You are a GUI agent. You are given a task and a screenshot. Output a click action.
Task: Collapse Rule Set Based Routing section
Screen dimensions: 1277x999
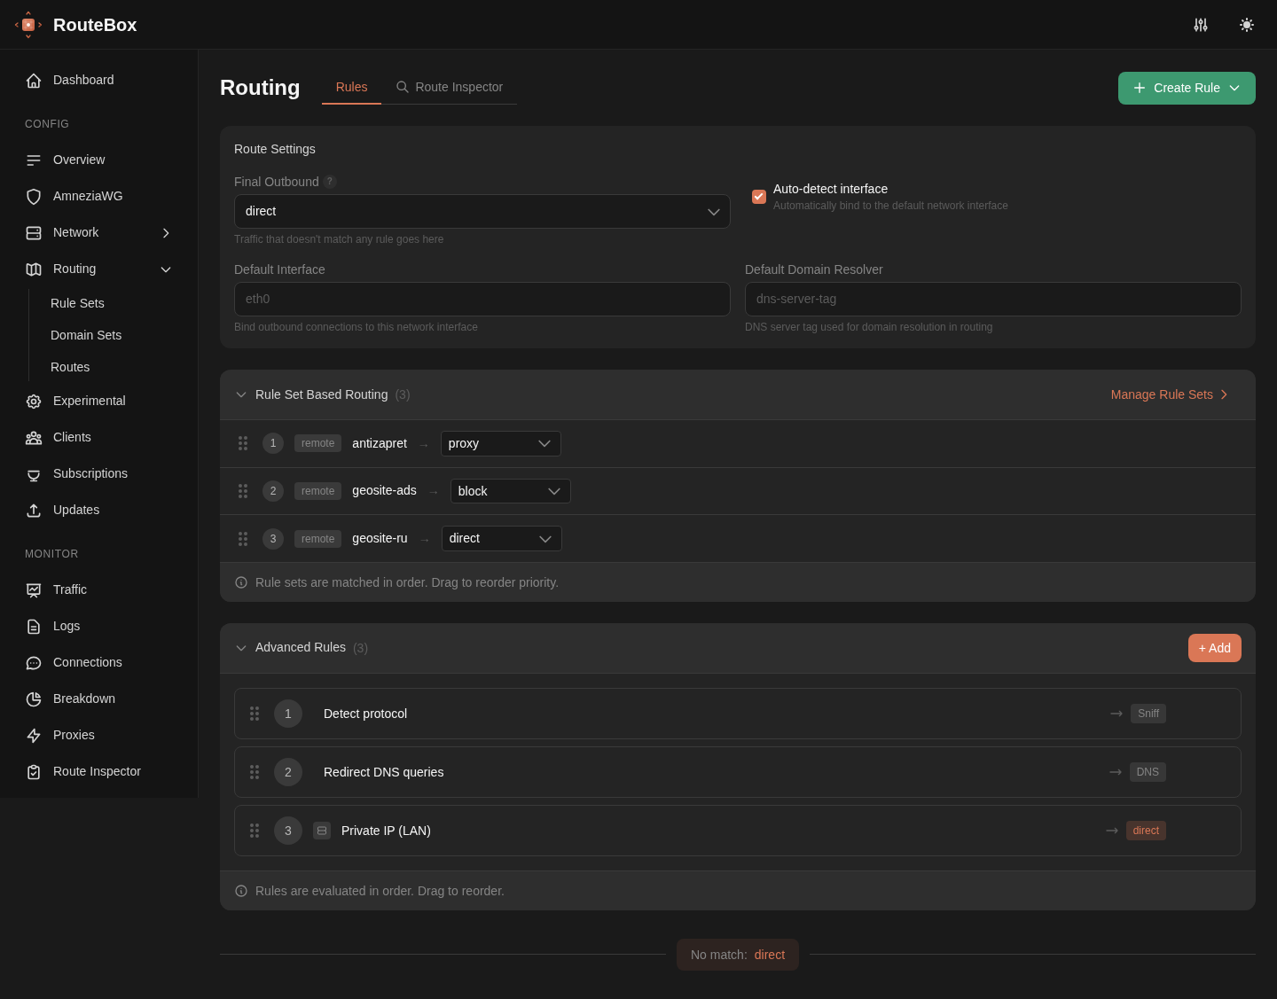coord(241,394)
